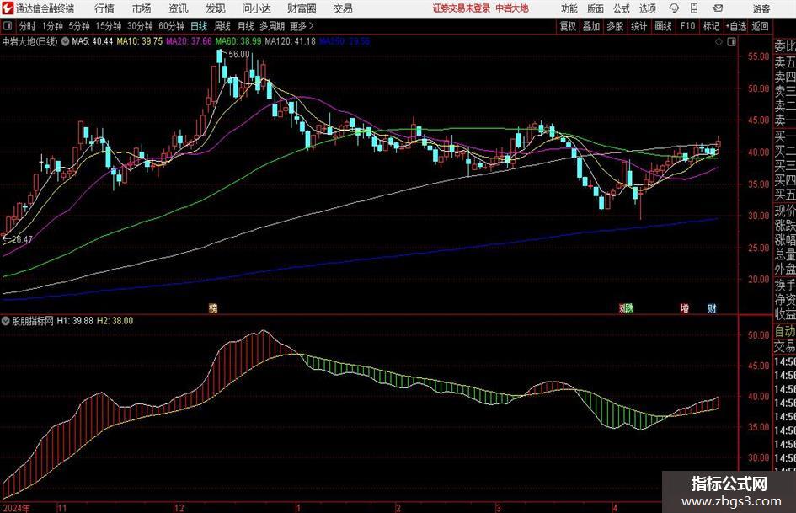This screenshot has width=796, height=513.
Task: Click 证券交易未登录 login link
Action: coord(461,8)
